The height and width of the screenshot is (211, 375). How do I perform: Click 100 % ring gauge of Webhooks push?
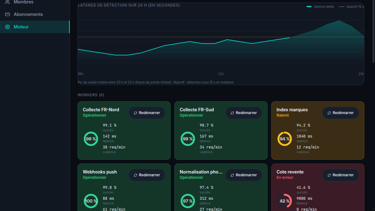point(91,201)
